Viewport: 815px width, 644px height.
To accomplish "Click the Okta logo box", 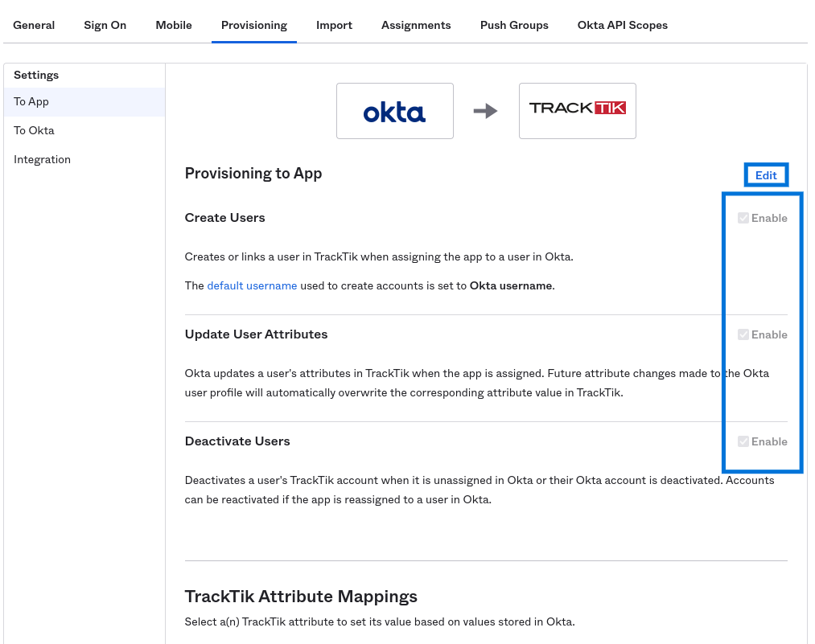I will (395, 111).
